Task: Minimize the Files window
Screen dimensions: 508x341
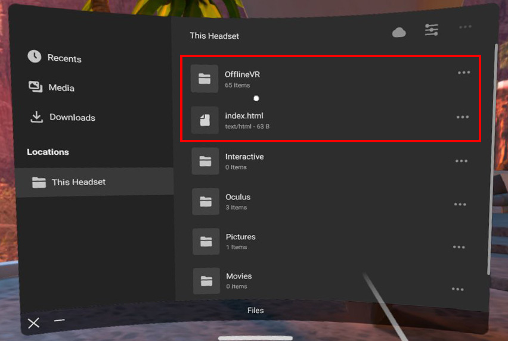Action: [59, 320]
